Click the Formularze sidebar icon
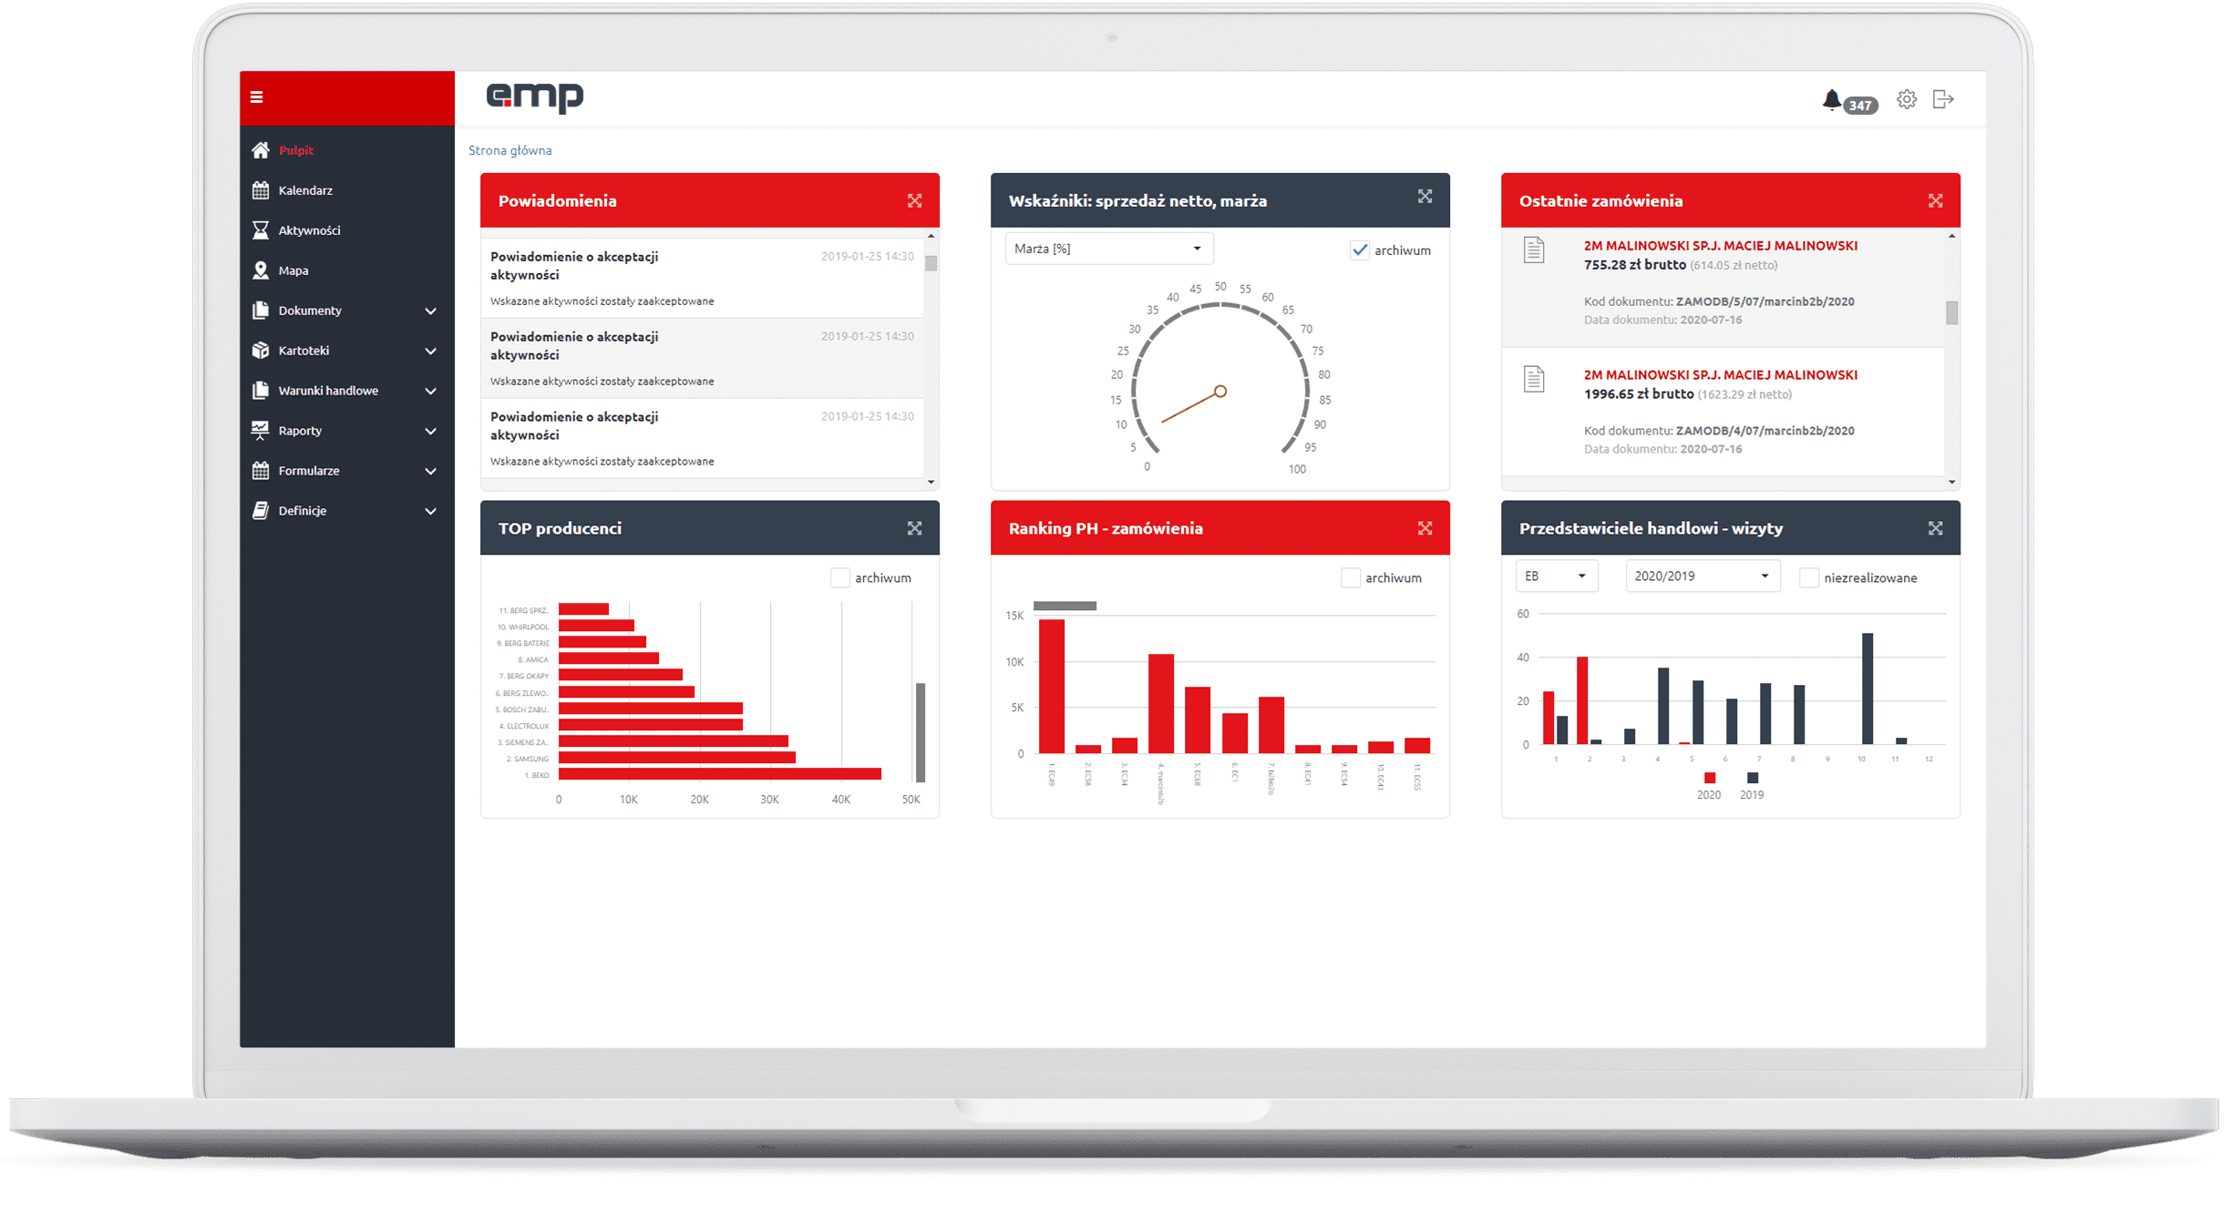The image size is (2233, 1214). click(x=261, y=471)
